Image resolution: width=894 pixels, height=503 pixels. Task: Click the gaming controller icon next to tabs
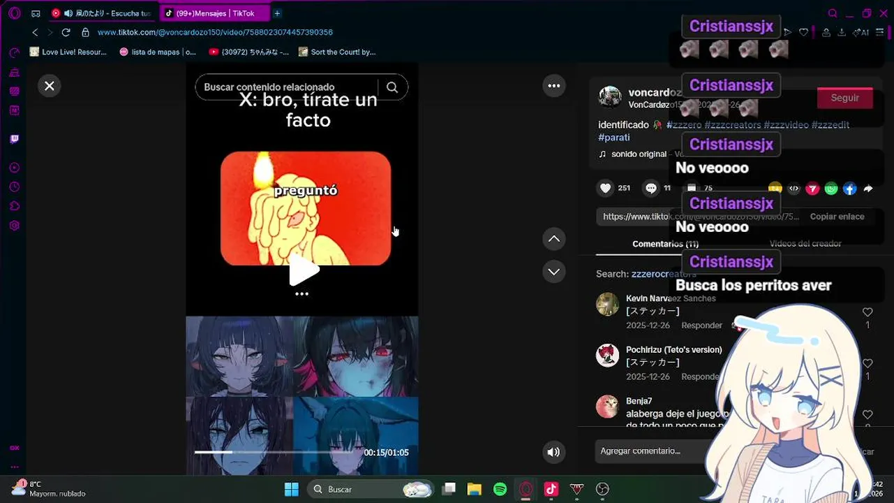pos(36,13)
